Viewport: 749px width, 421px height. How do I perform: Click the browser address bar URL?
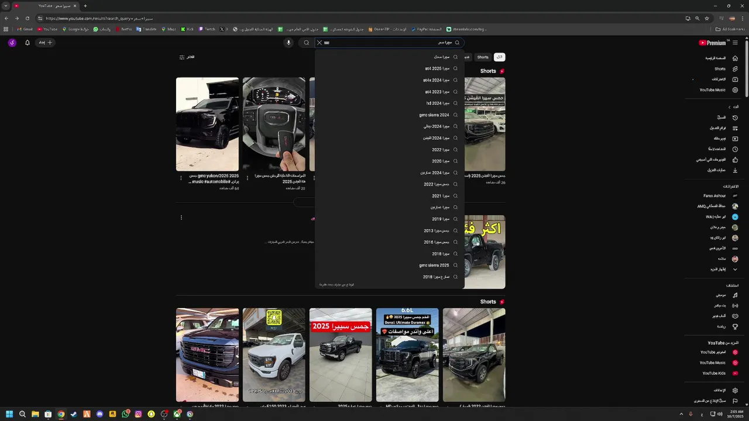[x=99, y=18]
